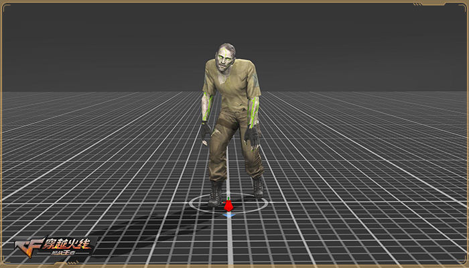The image size is (469, 268).
Task: Click the blue arrow gizmo below the red marker
Action: point(229,215)
